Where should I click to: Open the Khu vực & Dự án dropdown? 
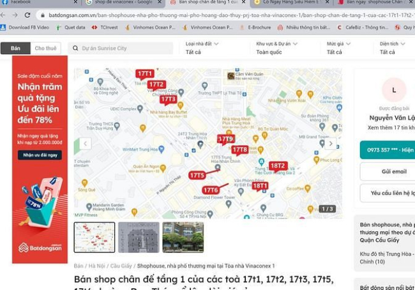277,48
